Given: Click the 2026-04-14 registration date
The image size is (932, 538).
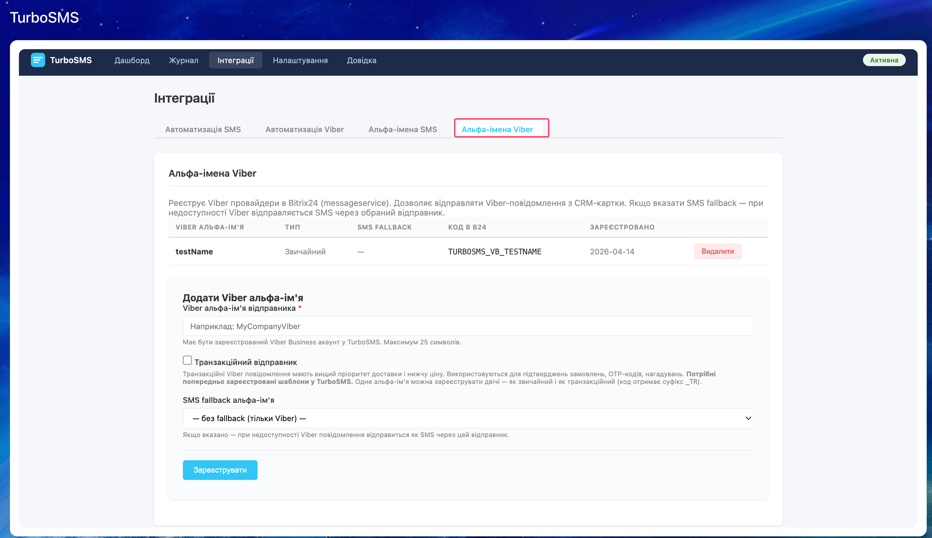Looking at the screenshot, I should coord(612,252).
